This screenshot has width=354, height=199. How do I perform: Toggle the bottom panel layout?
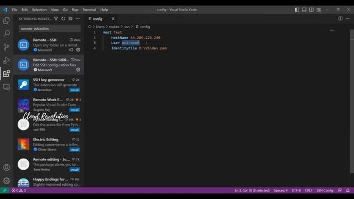[304, 10]
